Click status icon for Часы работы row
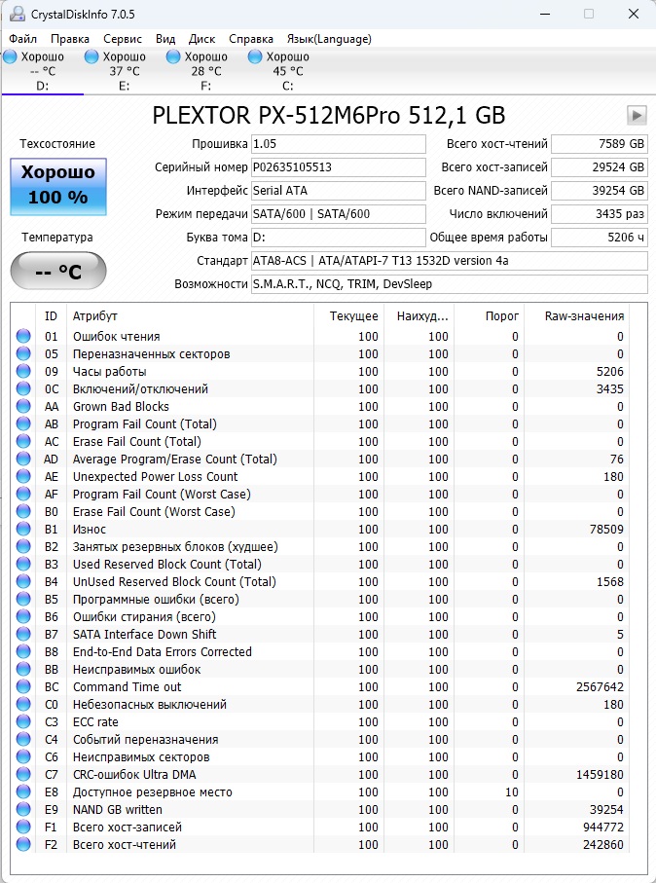This screenshot has width=656, height=883. [x=23, y=371]
